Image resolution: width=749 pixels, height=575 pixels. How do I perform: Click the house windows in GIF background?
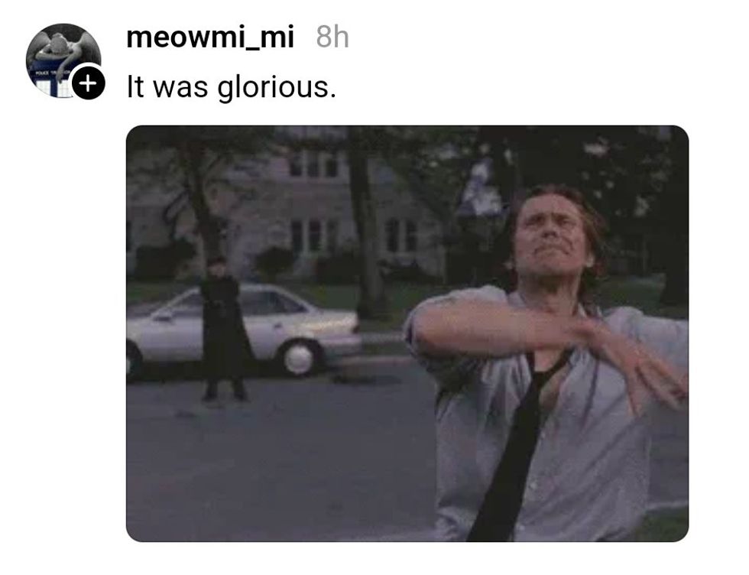tap(313, 236)
